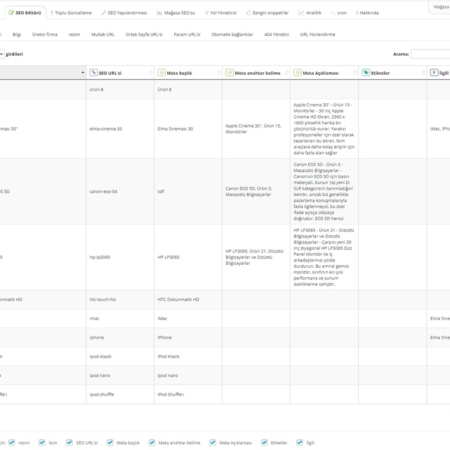Click the Mağaza button at top right
This screenshot has width=450, height=450.
440,7
